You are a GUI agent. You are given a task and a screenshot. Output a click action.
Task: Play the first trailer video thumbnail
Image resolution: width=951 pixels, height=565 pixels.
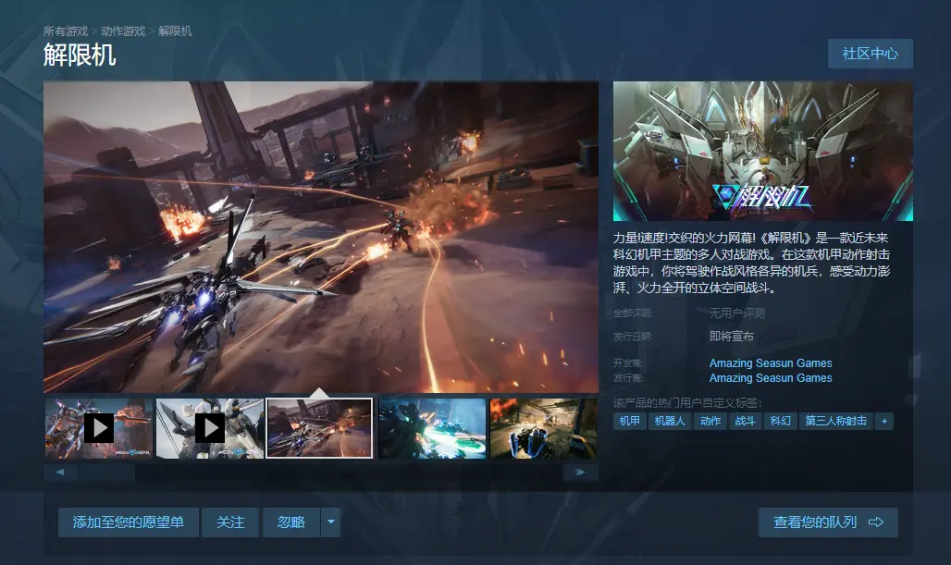coord(98,428)
